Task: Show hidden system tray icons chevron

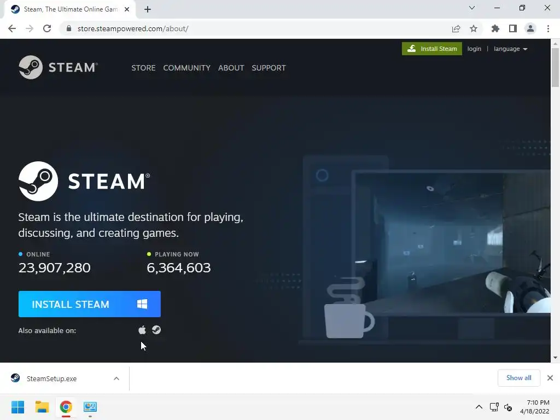Action: pyautogui.click(x=479, y=407)
